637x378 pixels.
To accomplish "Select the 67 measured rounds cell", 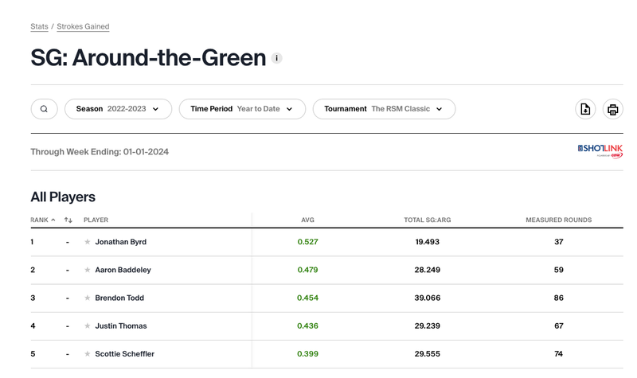I will [559, 326].
